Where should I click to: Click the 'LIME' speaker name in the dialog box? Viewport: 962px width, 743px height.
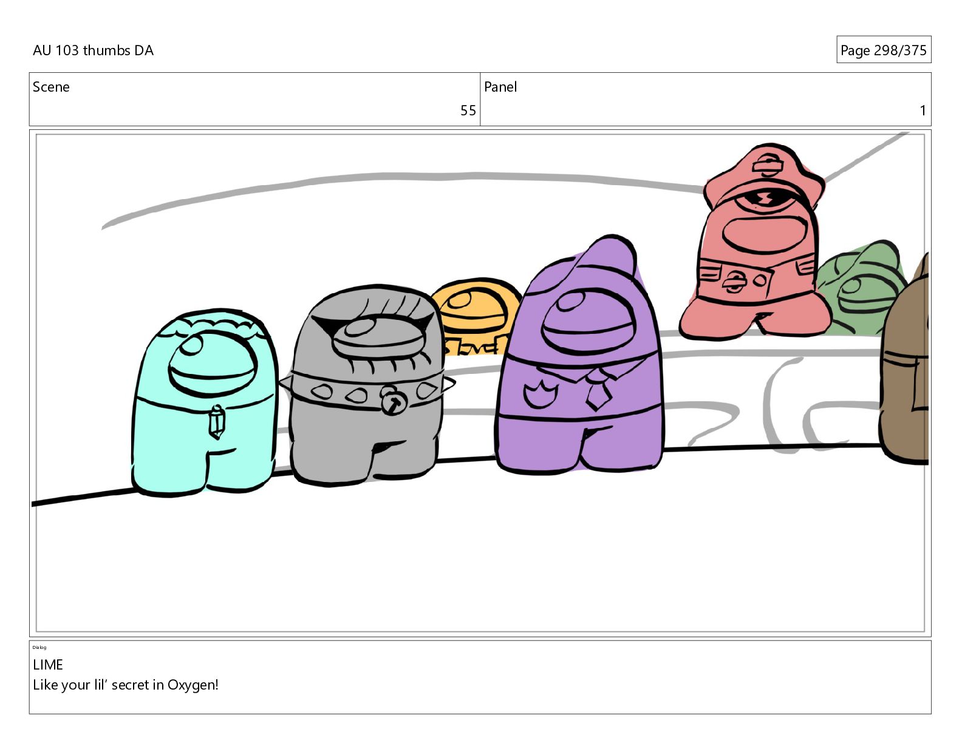(x=48, y=665)
